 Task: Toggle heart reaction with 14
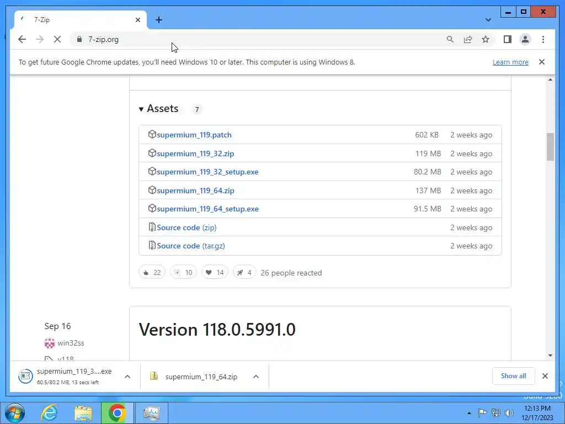pyautogui.click(x=215, y=272)
